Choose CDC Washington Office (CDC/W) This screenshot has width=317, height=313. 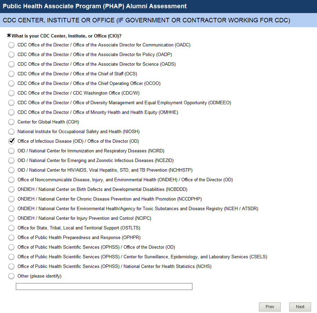pos(11,93)
